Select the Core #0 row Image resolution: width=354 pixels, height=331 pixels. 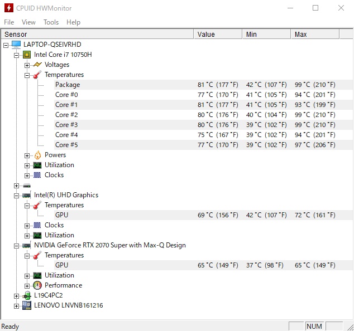204,95
